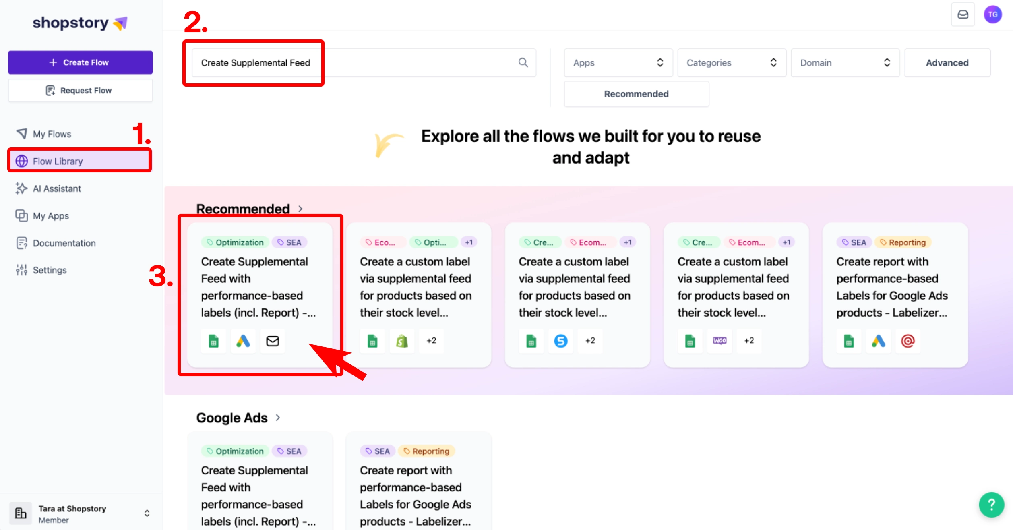Open the Apps filter dropdown
The image size is (1013, 530).
click(x=618, y=62)
